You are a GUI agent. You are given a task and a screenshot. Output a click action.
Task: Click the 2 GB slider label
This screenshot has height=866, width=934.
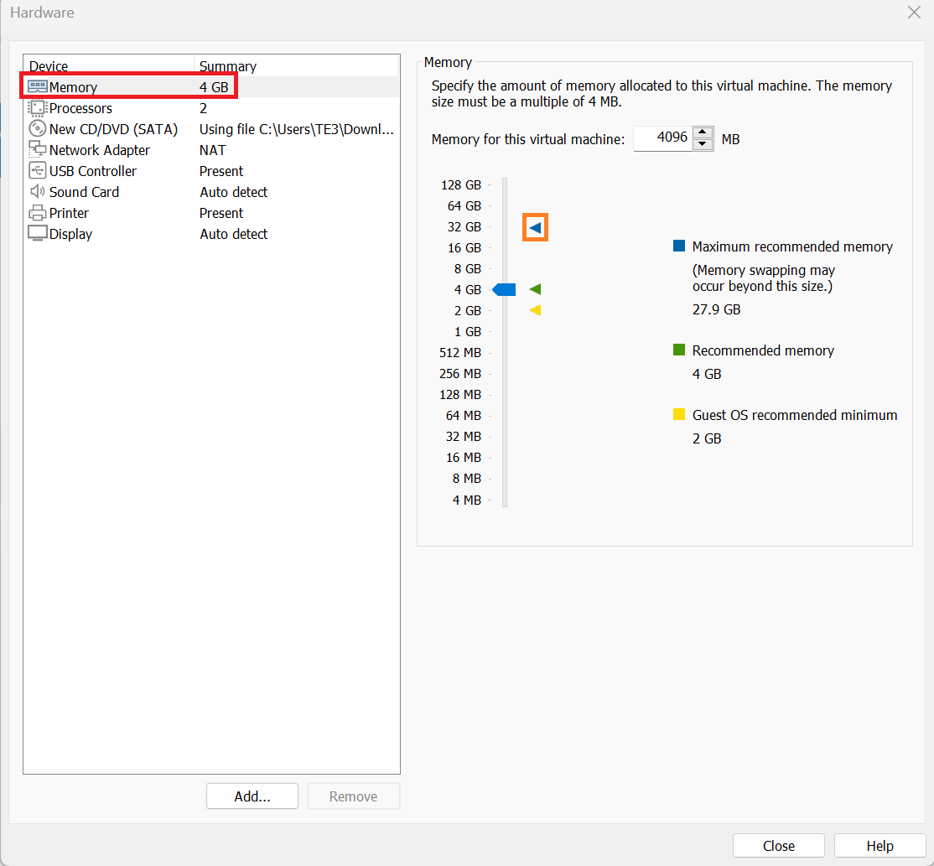468,311
